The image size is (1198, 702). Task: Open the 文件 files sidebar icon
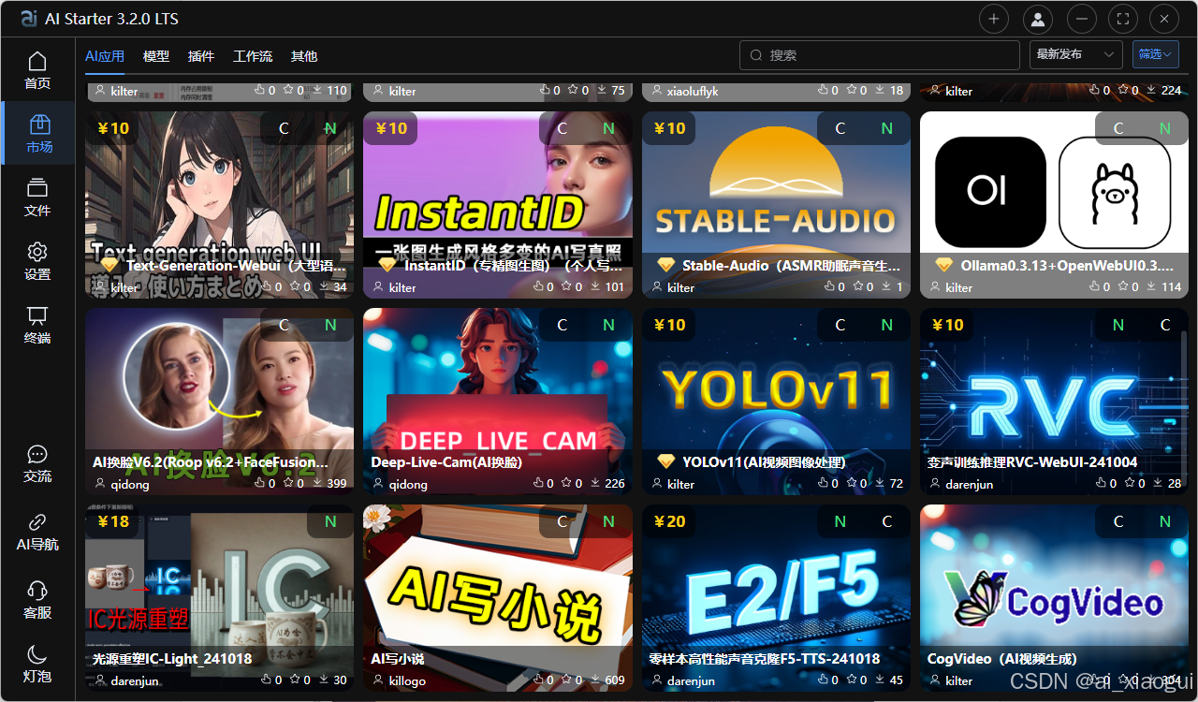point(37,188)
